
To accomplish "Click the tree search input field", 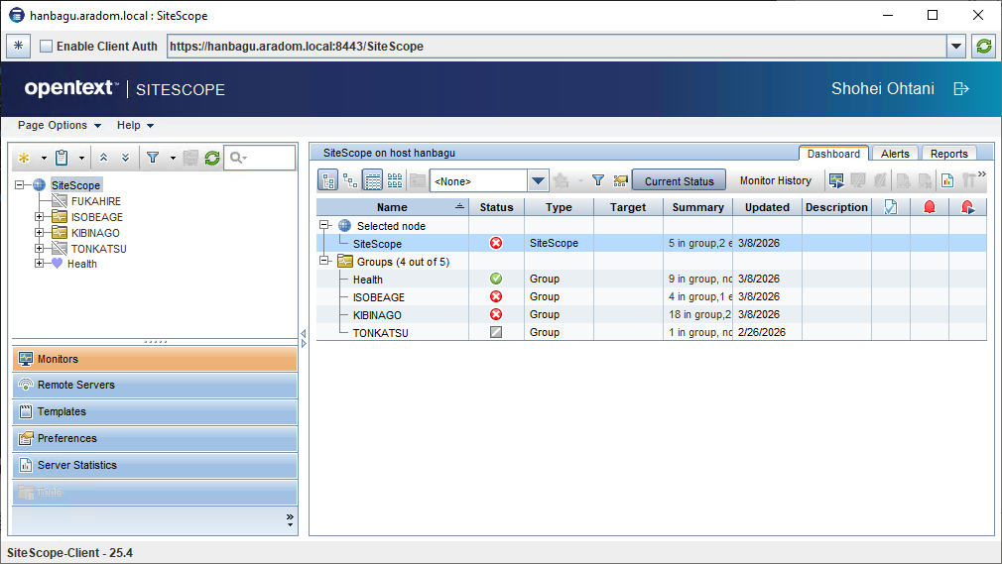I will pyautogui.click(x=260, y=158).
